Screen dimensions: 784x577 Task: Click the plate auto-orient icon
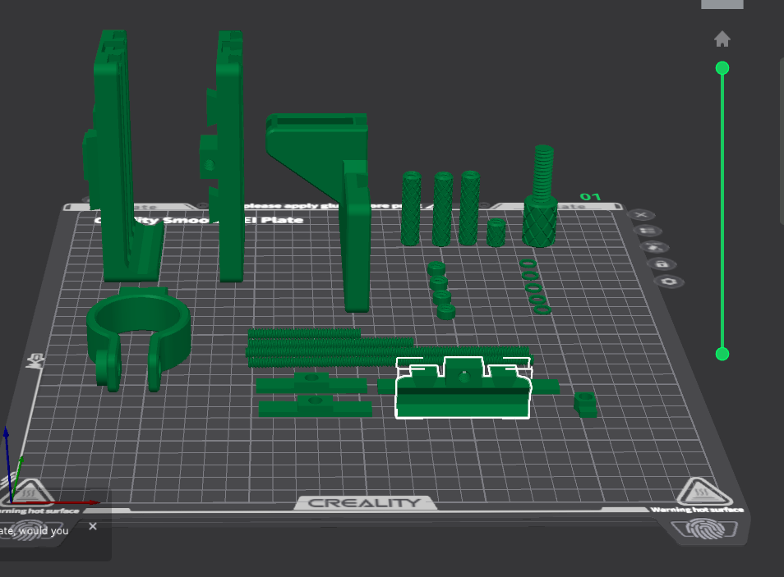pyautogui.click(x=655, y=247)
